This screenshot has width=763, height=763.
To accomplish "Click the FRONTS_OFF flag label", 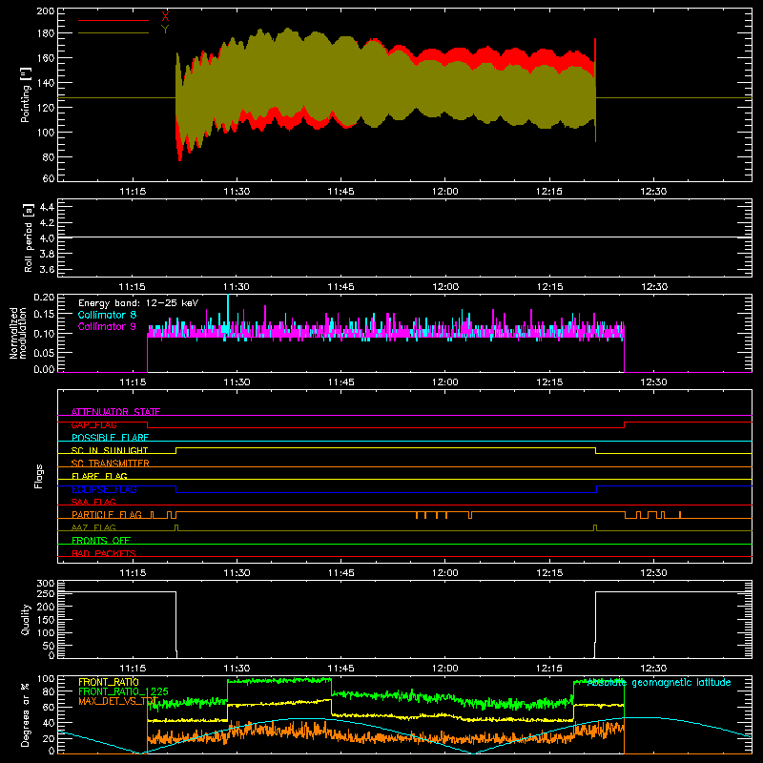I will pos(101,540).
